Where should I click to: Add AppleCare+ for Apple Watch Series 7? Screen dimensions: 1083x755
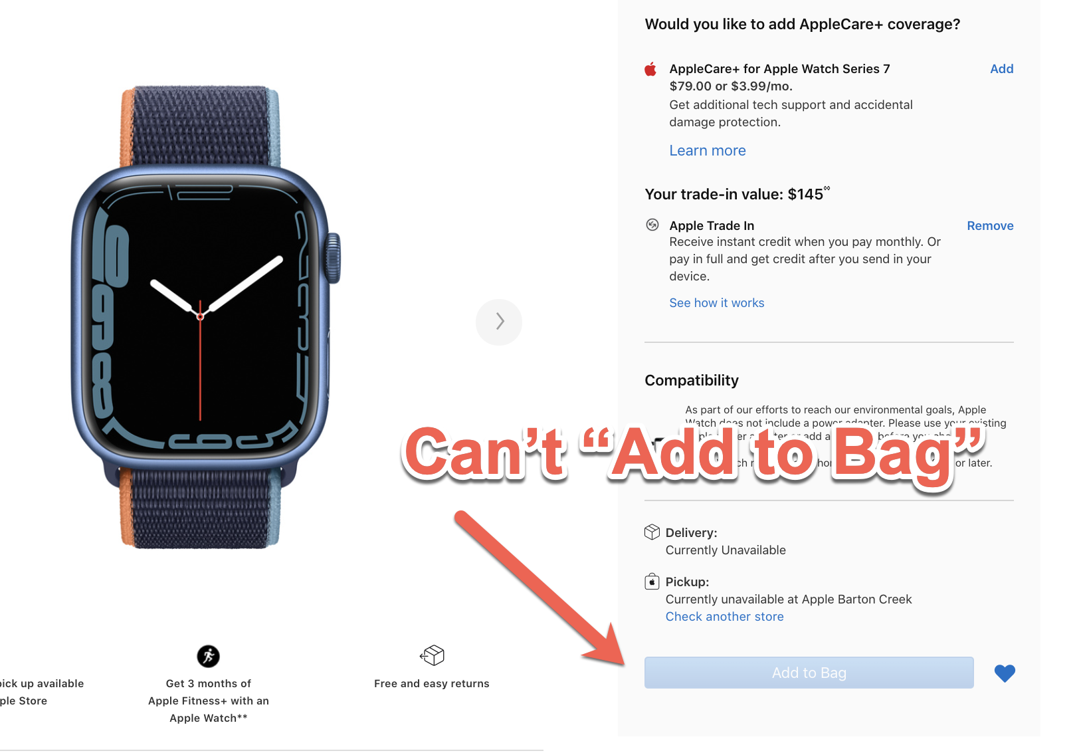(1001, 68)
